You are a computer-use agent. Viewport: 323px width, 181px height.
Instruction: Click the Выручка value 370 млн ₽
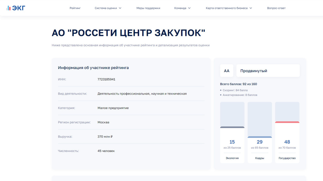tap(105, 137)
